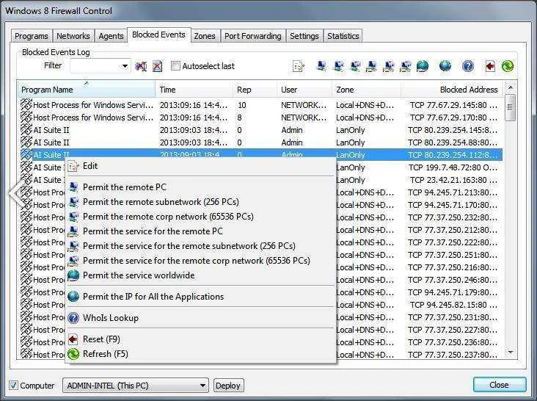Click the Deploy button
The image size is (537, 401).
point(228,386)
